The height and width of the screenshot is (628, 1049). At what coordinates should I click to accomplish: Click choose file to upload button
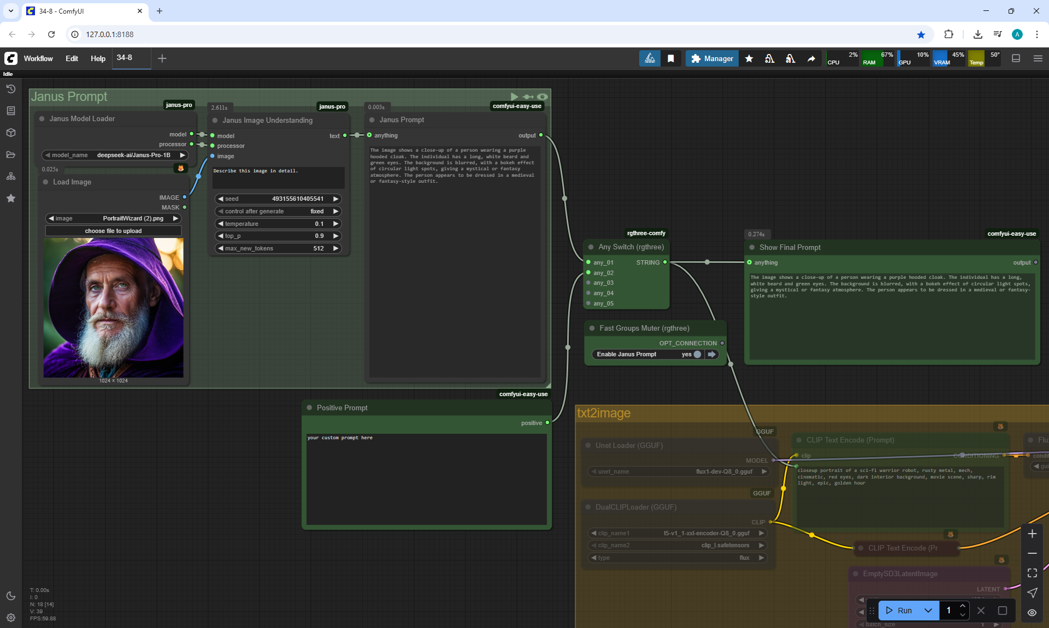coord(113,231)
